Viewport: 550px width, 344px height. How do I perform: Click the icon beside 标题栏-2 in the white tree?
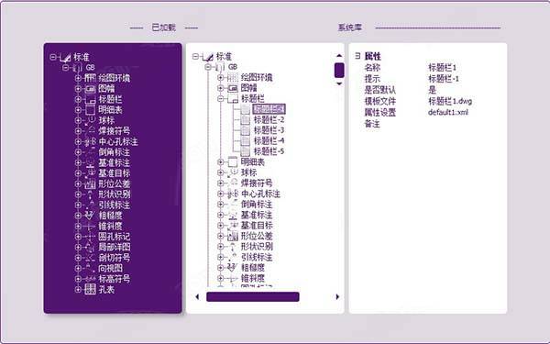tap(246, 119)
